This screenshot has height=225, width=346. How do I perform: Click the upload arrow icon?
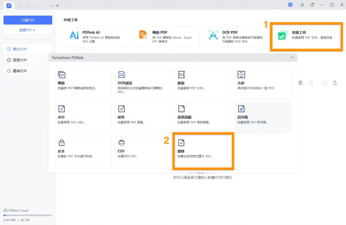335,83
